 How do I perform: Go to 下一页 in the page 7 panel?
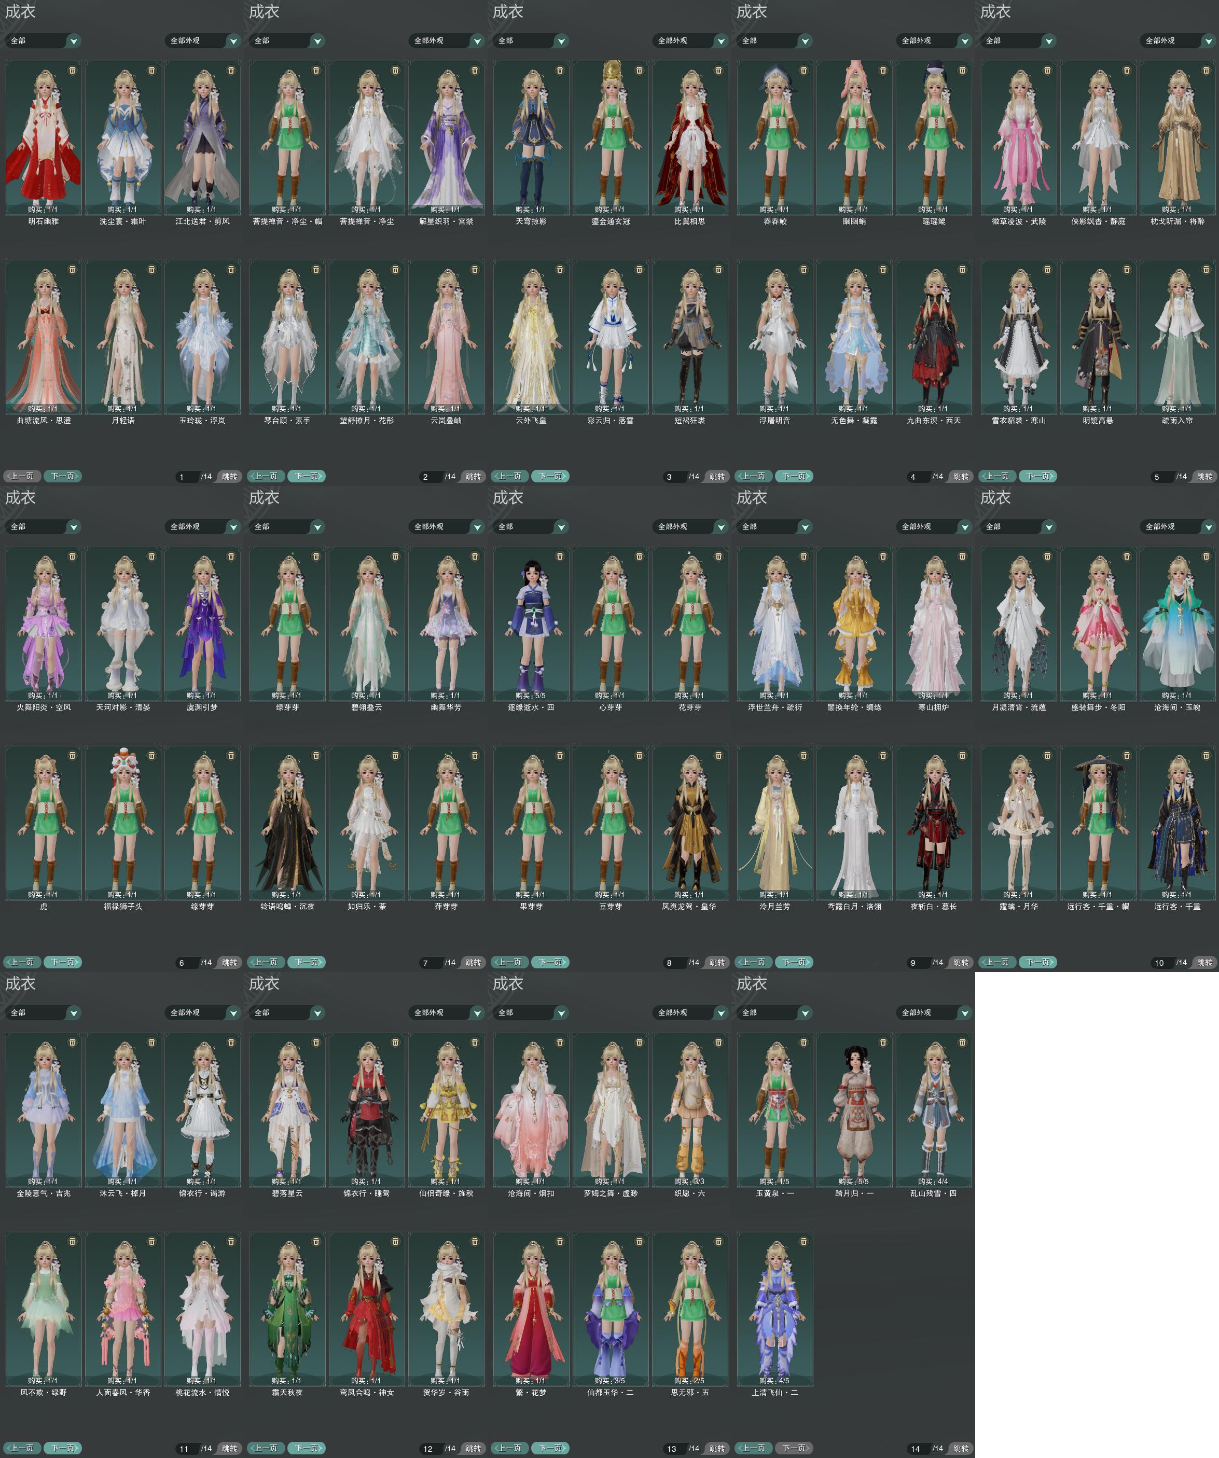[306, 962]
